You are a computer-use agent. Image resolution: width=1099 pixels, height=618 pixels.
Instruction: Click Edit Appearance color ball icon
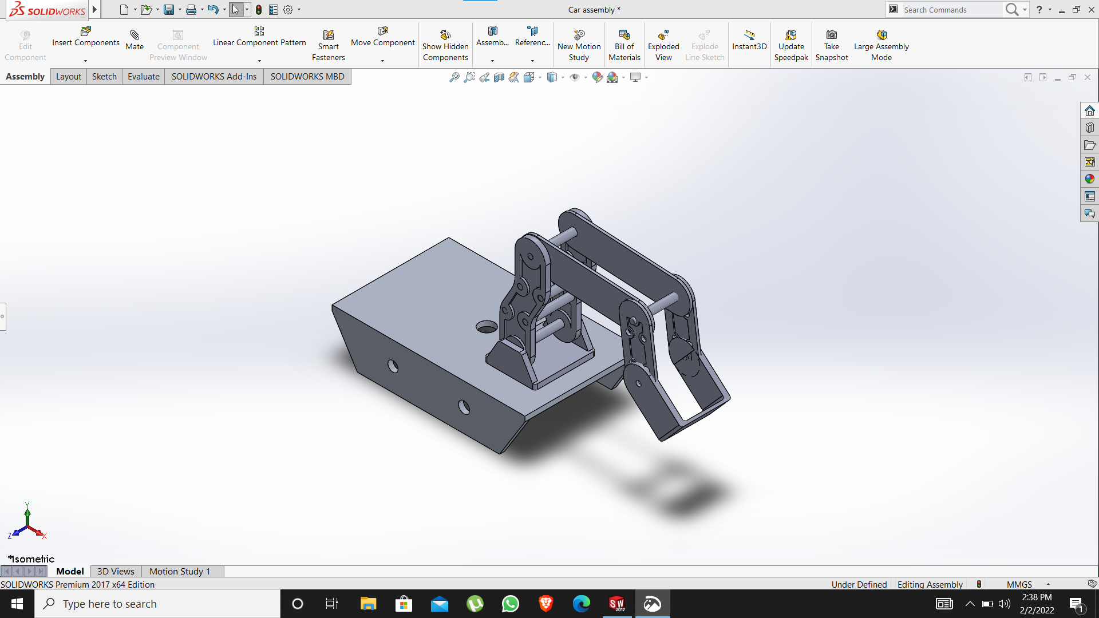point(597,77)
